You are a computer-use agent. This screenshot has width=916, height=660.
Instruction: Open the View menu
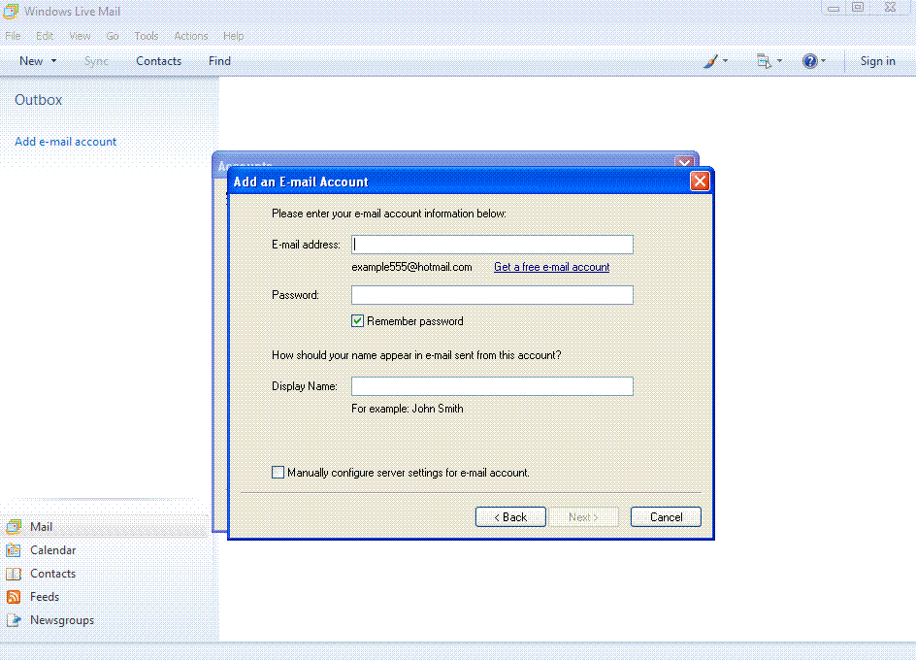(80, 36)
